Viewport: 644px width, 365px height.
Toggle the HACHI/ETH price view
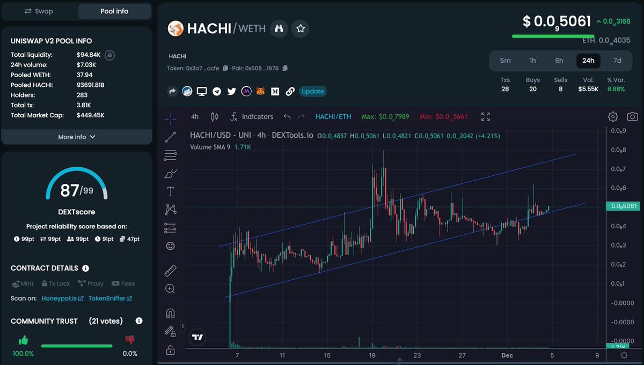click(x=333, y=116)
